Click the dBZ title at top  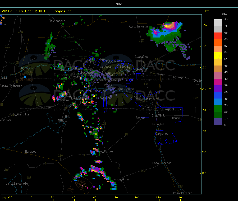tap(119, 4)
